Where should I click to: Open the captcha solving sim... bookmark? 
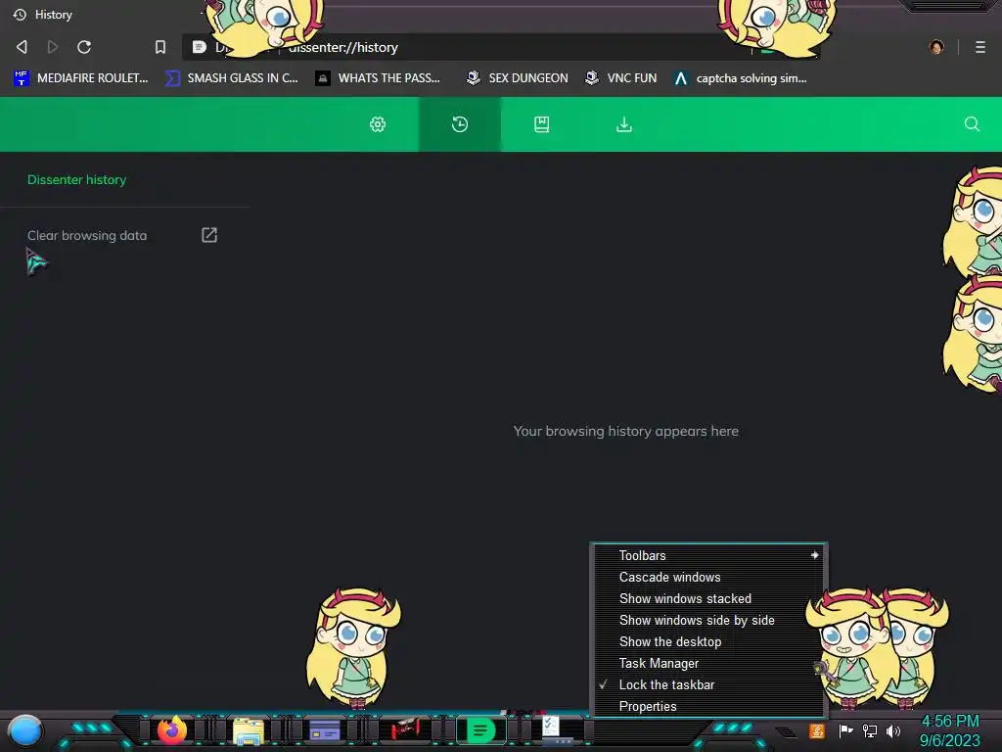[740, 78]
